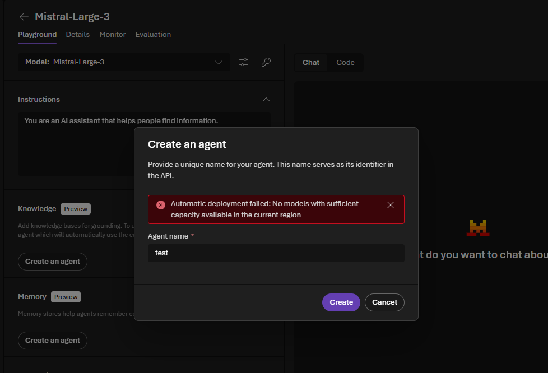Switch to the Details tab
548x373 pixels.
click(77, 35)
